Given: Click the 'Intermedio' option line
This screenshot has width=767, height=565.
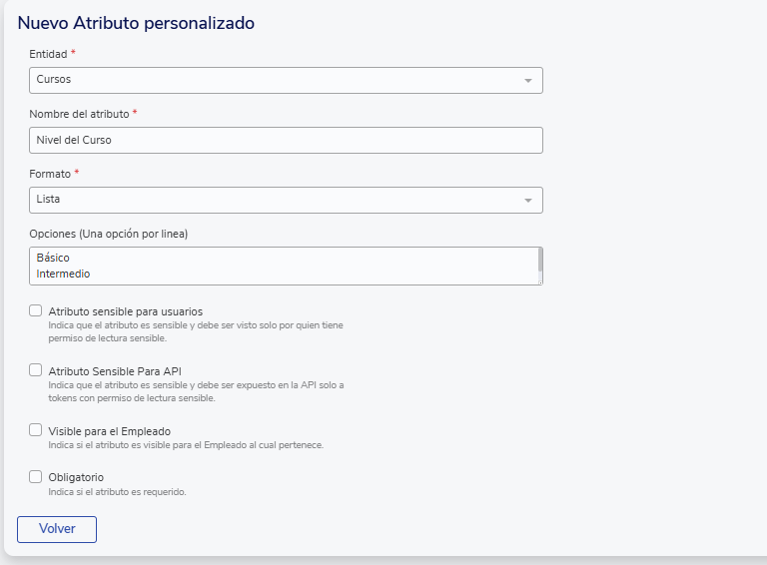Looking at the screenshot, I should [x=64, y=274].
